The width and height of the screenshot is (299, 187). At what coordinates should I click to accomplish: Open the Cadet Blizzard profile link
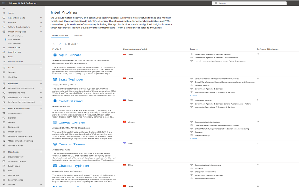coord(70,101)
